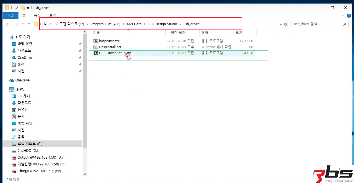Open the help question mark icon
The width and height of the screenshot is (354, 183).
coord(349,15)
